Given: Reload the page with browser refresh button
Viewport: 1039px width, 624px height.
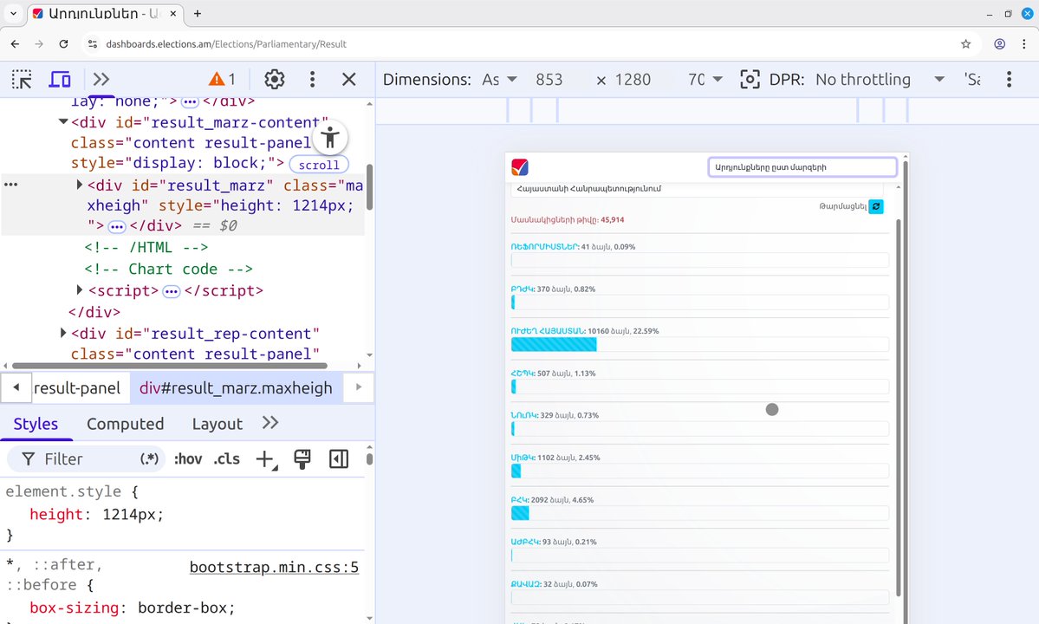Looking at the screenshot, I should (63, 43).
